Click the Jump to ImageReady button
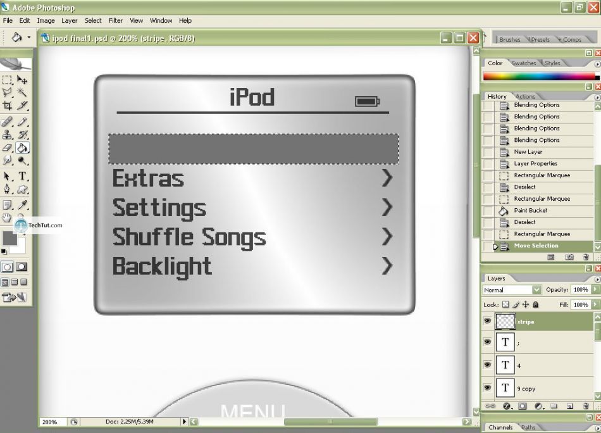This screenshot has height=433, width=601. [14, 297]
